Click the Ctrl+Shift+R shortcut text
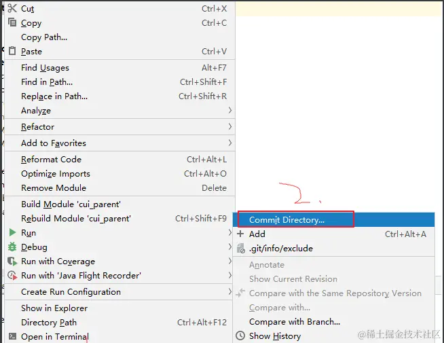 (x=203, y=96)
